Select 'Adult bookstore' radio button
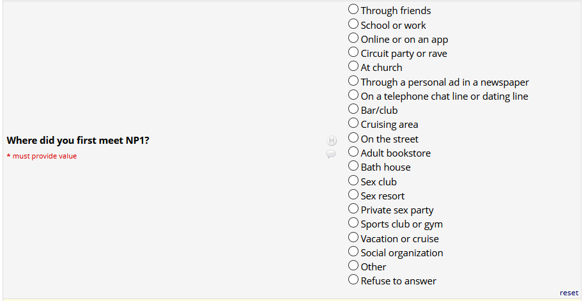 pyautogui.click(x=353, y=152)
